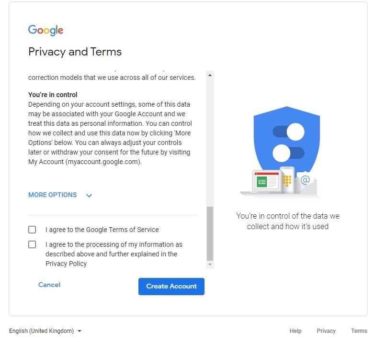This screenshot has height=343, width=375.
Task: Open the Privacy footer link
Action: 326,331
